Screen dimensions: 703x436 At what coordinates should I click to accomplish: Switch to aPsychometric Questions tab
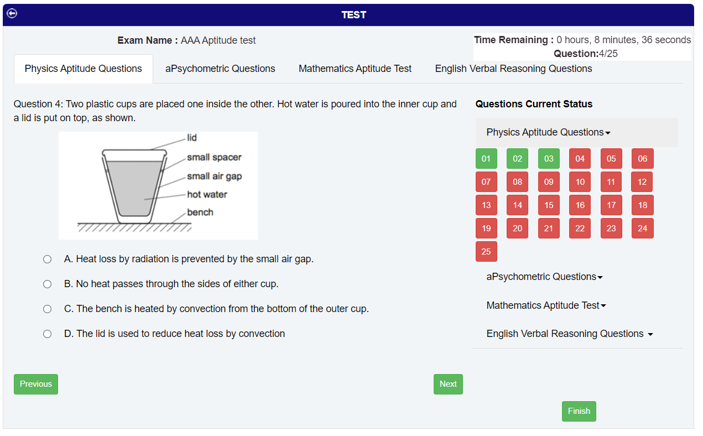coord(220,69)
